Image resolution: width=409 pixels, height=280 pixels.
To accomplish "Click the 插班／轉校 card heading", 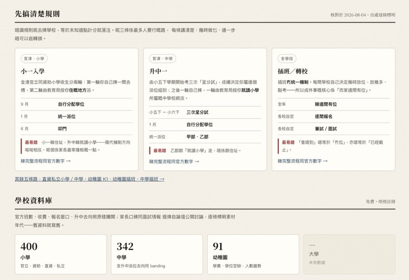I will 293,71.
